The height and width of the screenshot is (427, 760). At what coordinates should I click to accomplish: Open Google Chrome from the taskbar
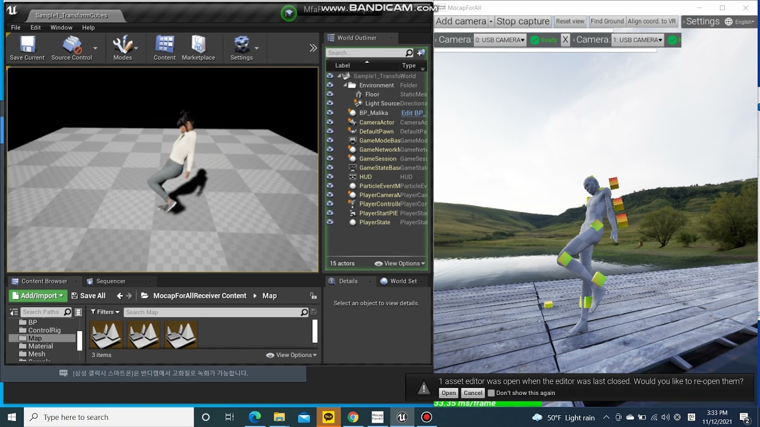(353, 417)
